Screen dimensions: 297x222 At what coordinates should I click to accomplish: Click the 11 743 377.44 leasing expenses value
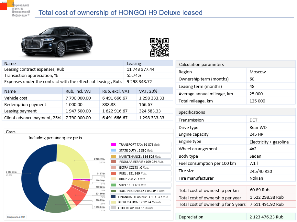point(140,69)
